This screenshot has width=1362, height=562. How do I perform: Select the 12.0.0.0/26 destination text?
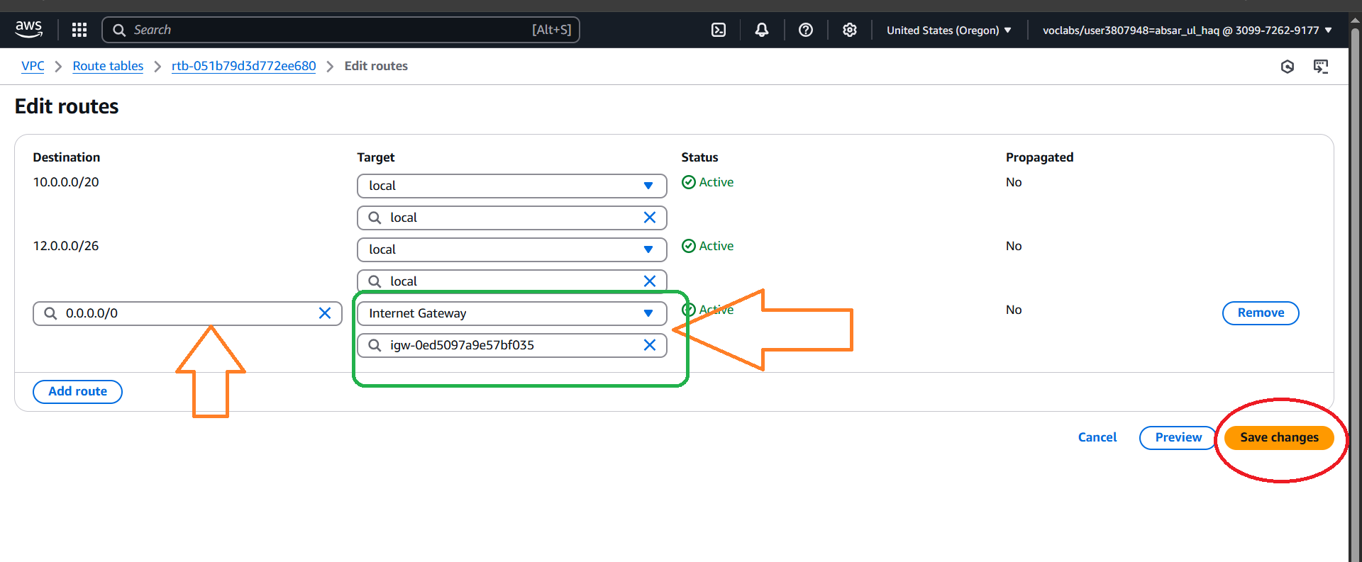[66, 246]
